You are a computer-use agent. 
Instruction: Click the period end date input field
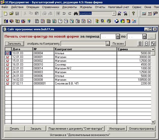coord(135,37)
